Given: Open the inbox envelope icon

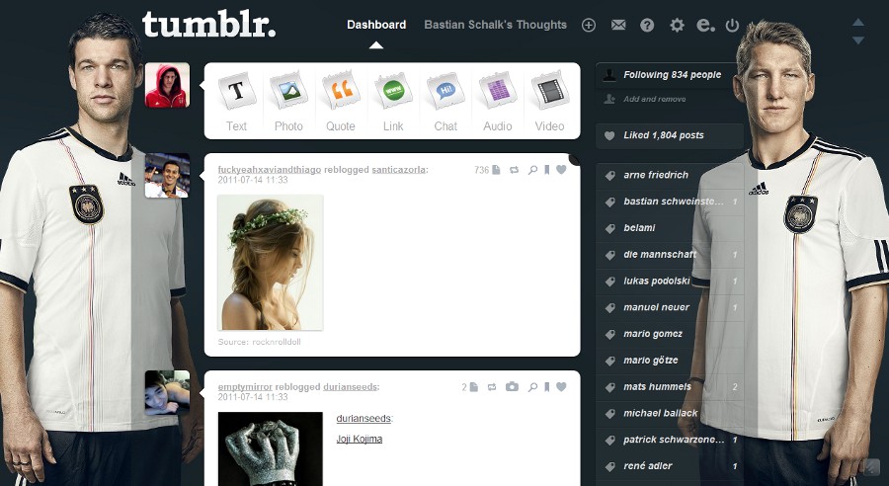Looking at the screenshot, I should (x=618, y=25).
